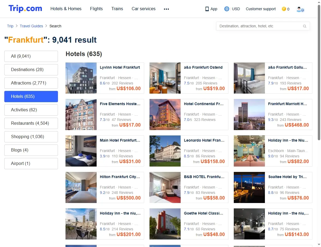Viewport: 321px width, 247px height.
Task: Click B&B HOTEL Frankfu... title
Action: pyautogui.click(x=204, y=177)
